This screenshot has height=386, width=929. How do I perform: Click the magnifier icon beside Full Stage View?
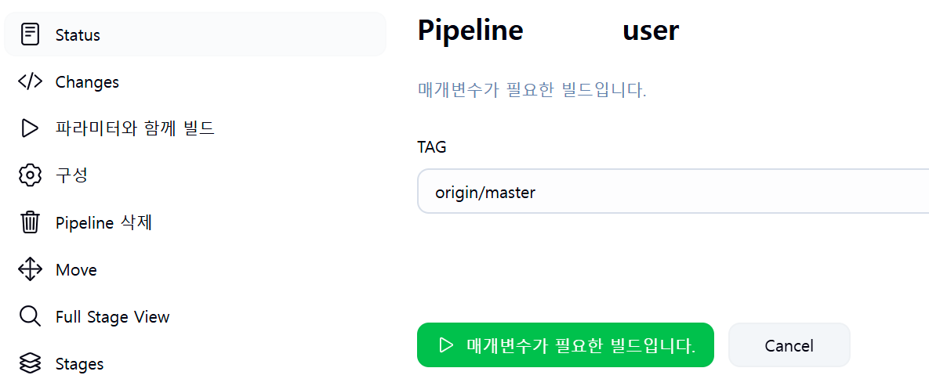[30, 317]
